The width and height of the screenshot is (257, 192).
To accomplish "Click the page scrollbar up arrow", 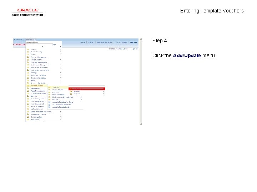I will [141, 39].
